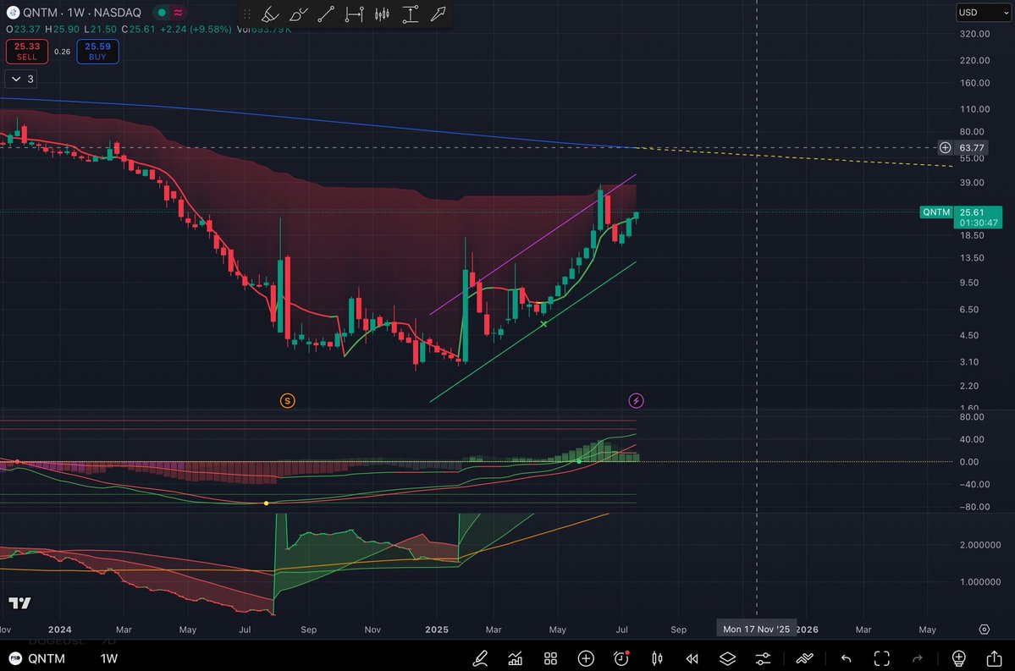Image resolution: width=1015 pixels, height=671 pixels.
Task: Add symbol with plus circle button
Action: 586,658
